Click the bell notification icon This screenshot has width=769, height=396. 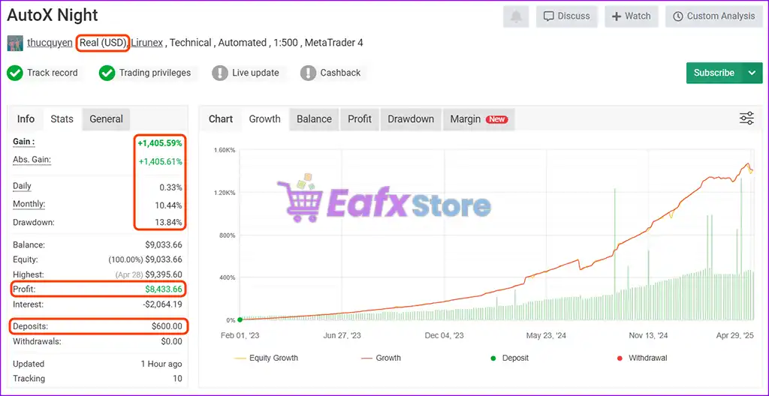[x=516, y=16]
